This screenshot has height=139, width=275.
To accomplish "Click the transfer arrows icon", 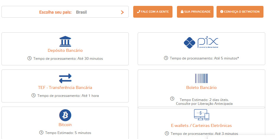I will (65, 78).
